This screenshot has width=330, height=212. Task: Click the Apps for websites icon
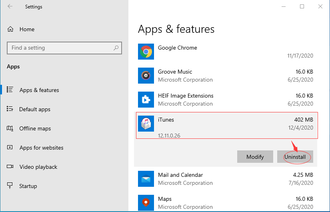[x=10, y=147]
